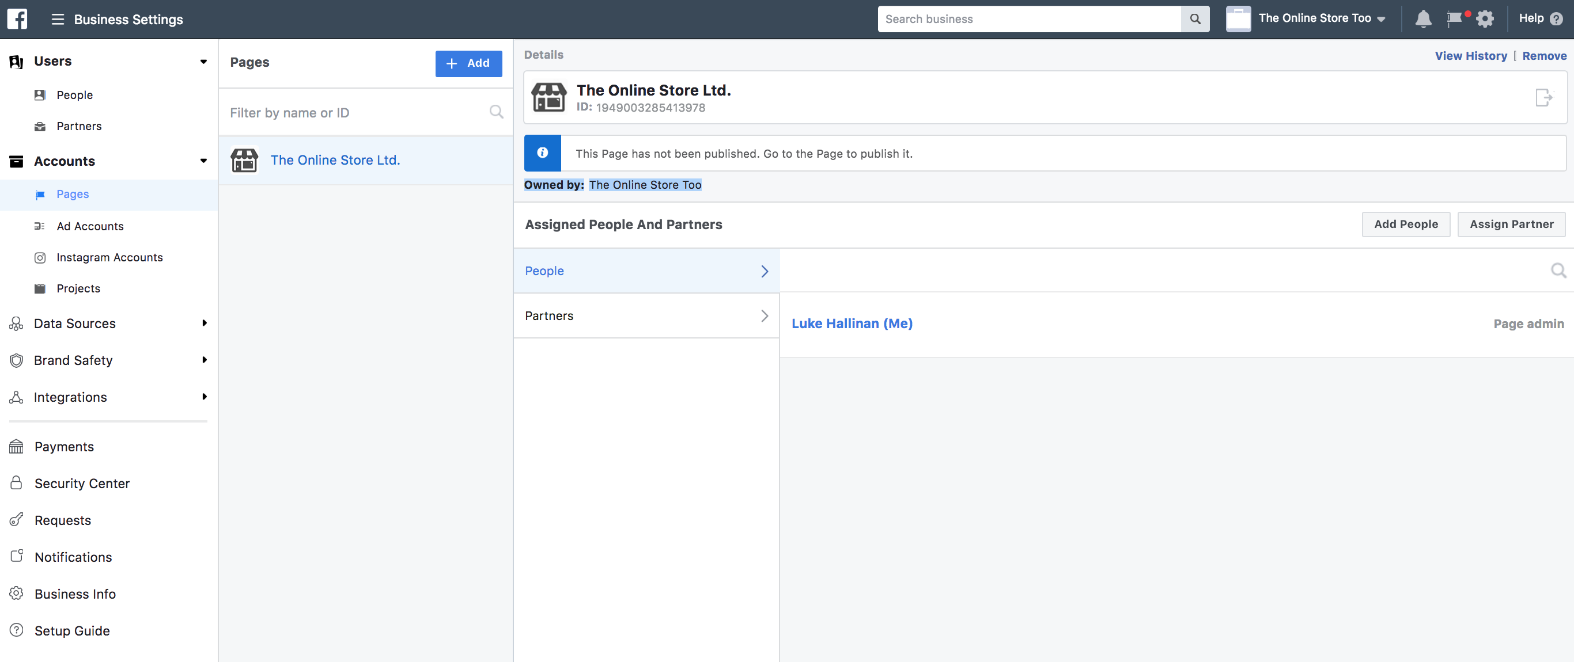Click the blue Add button for Pages
1574x662 pixels.
click(468, 63)
